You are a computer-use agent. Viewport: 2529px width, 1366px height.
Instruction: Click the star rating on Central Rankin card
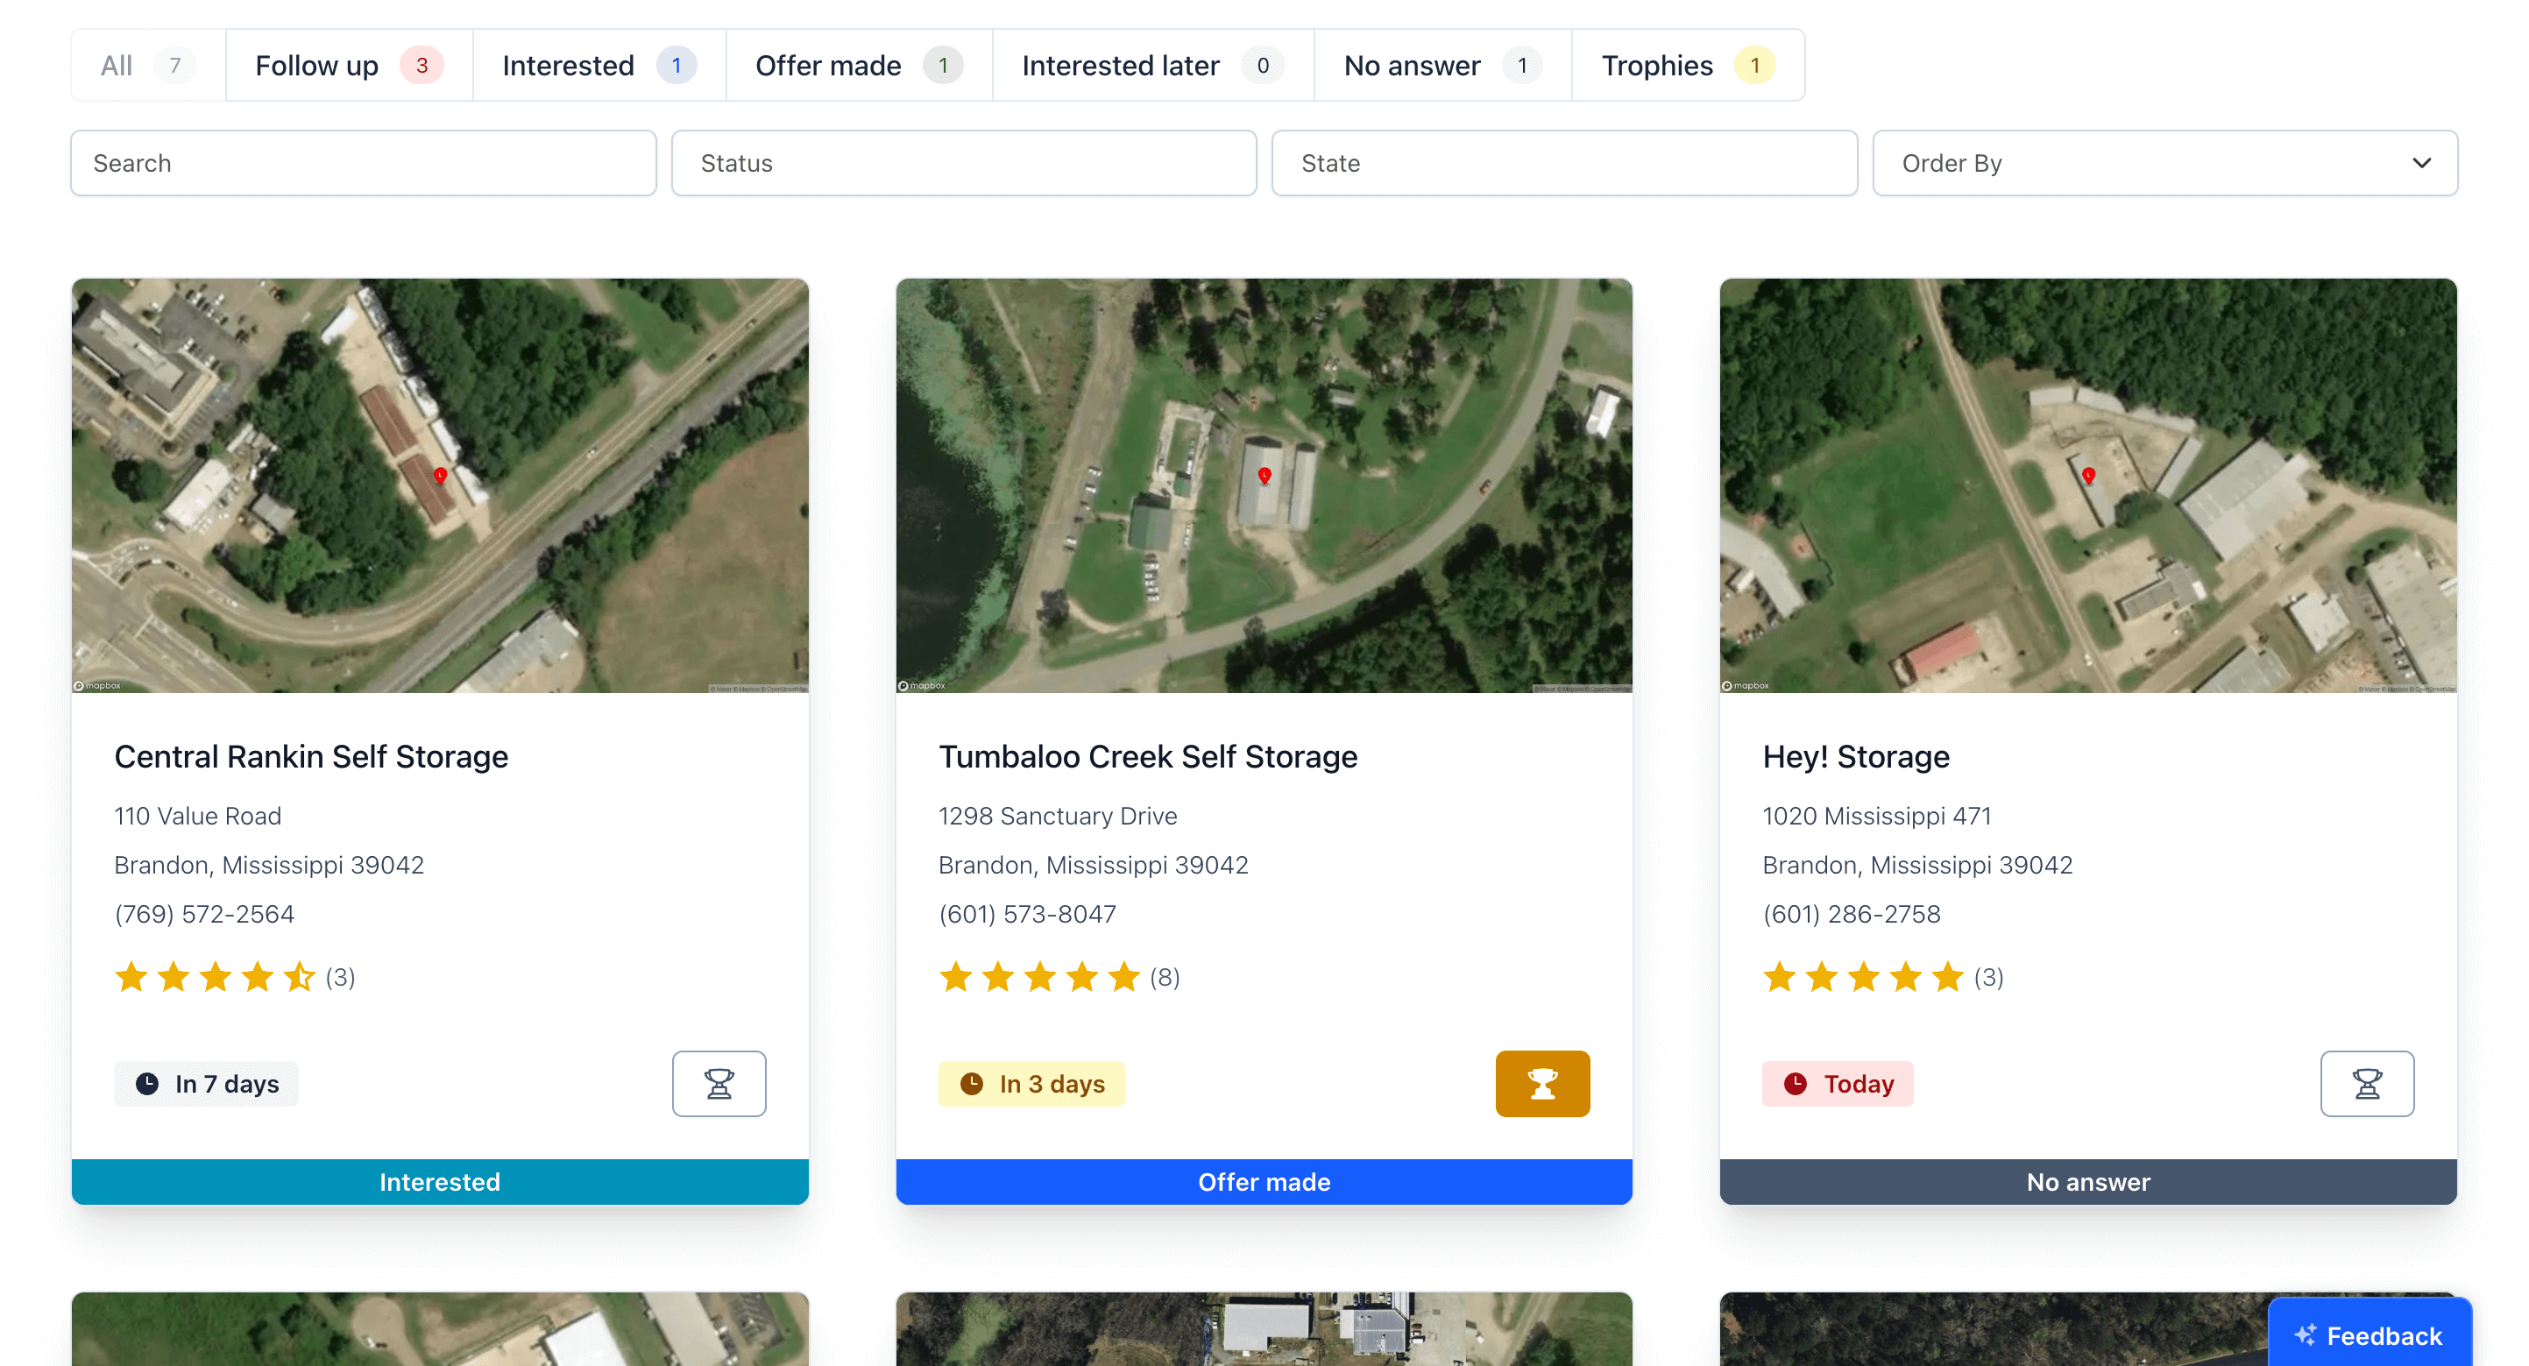click(215, 976)
